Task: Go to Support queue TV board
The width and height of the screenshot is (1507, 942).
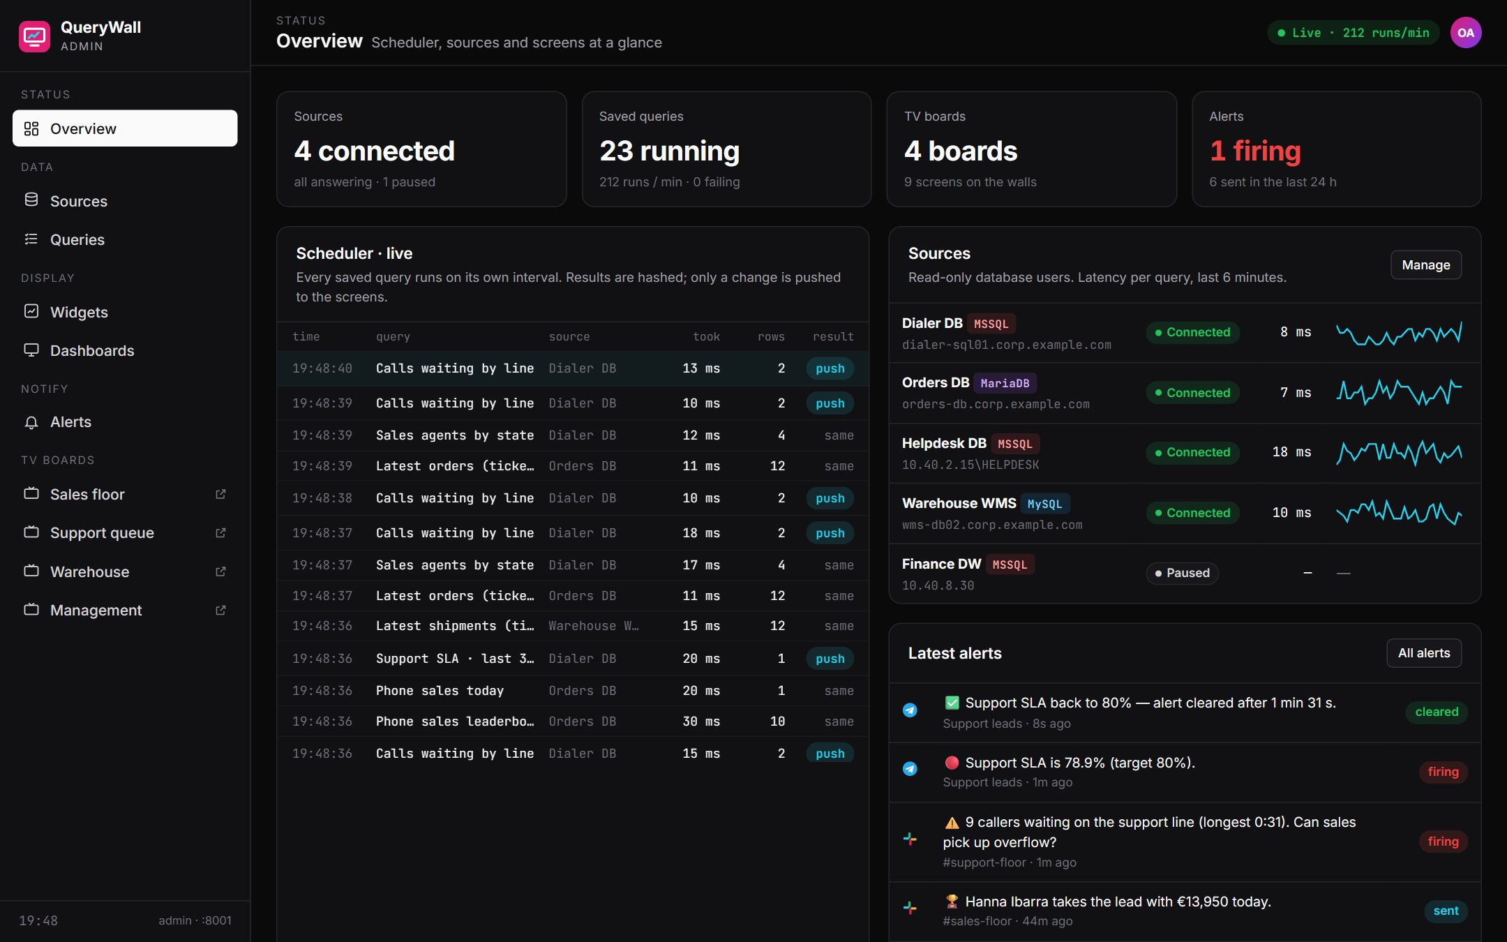Action: click(x=125, y=532)
